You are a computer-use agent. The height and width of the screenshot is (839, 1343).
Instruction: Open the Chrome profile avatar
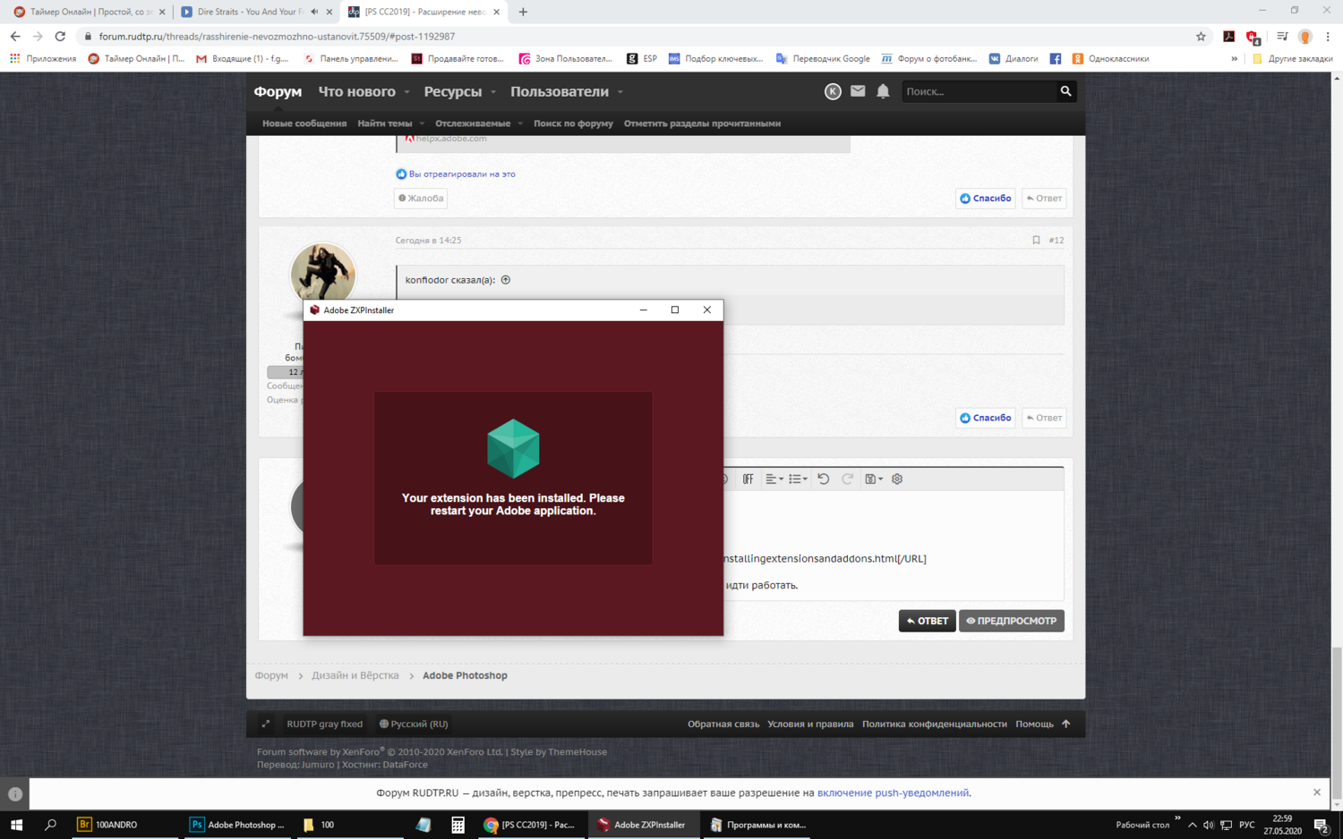(x=1305, y=37)
